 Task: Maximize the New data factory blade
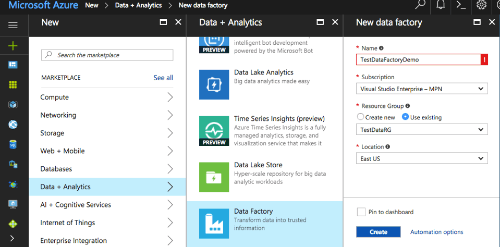pyautogui.click(x=477, y=22)
